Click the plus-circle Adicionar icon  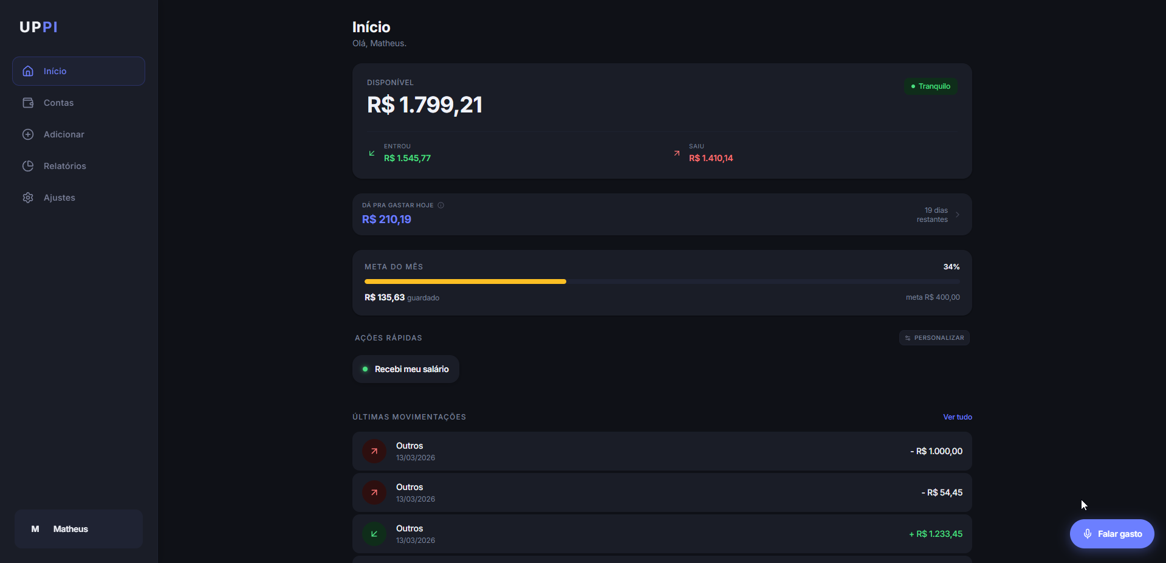click(28, 134)
